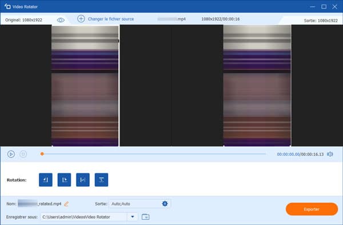Open output settings gear icon
The image size is (343, 225).
point(165,204)
